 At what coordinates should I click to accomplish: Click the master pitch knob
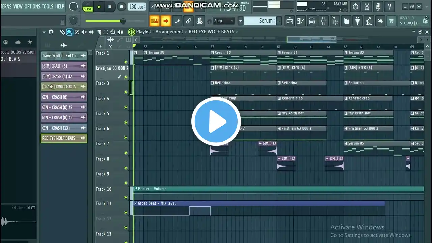[73, 21]
